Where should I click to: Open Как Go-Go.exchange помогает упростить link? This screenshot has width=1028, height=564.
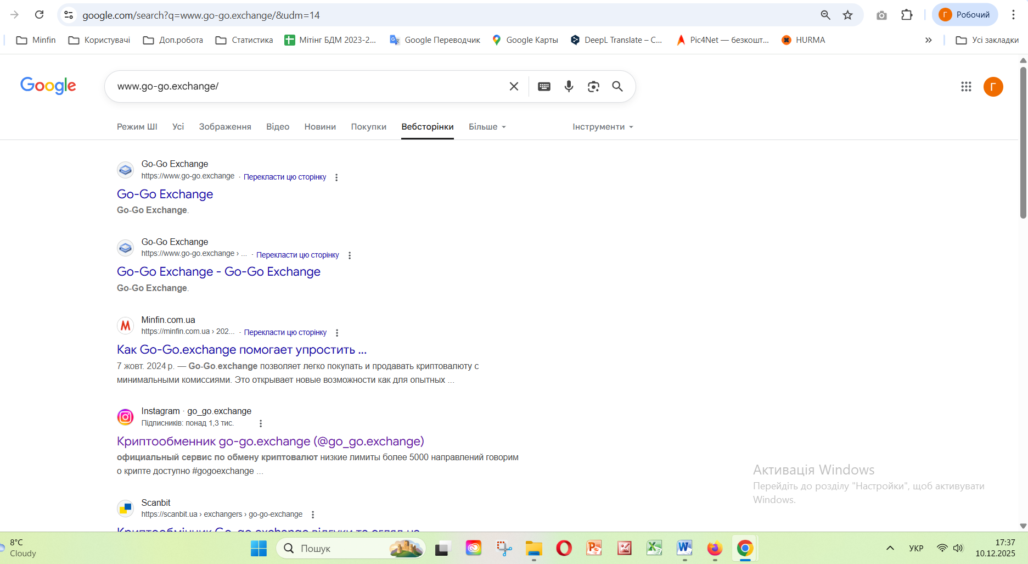241,350
